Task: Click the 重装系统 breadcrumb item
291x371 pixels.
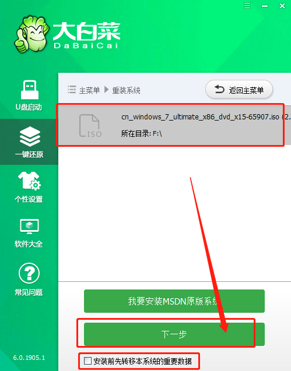Action: 126,90
